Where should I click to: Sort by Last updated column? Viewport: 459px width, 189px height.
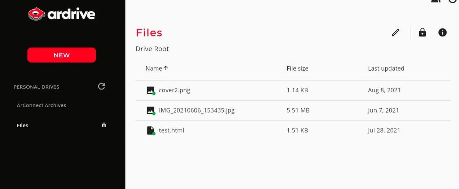(386, 68)
